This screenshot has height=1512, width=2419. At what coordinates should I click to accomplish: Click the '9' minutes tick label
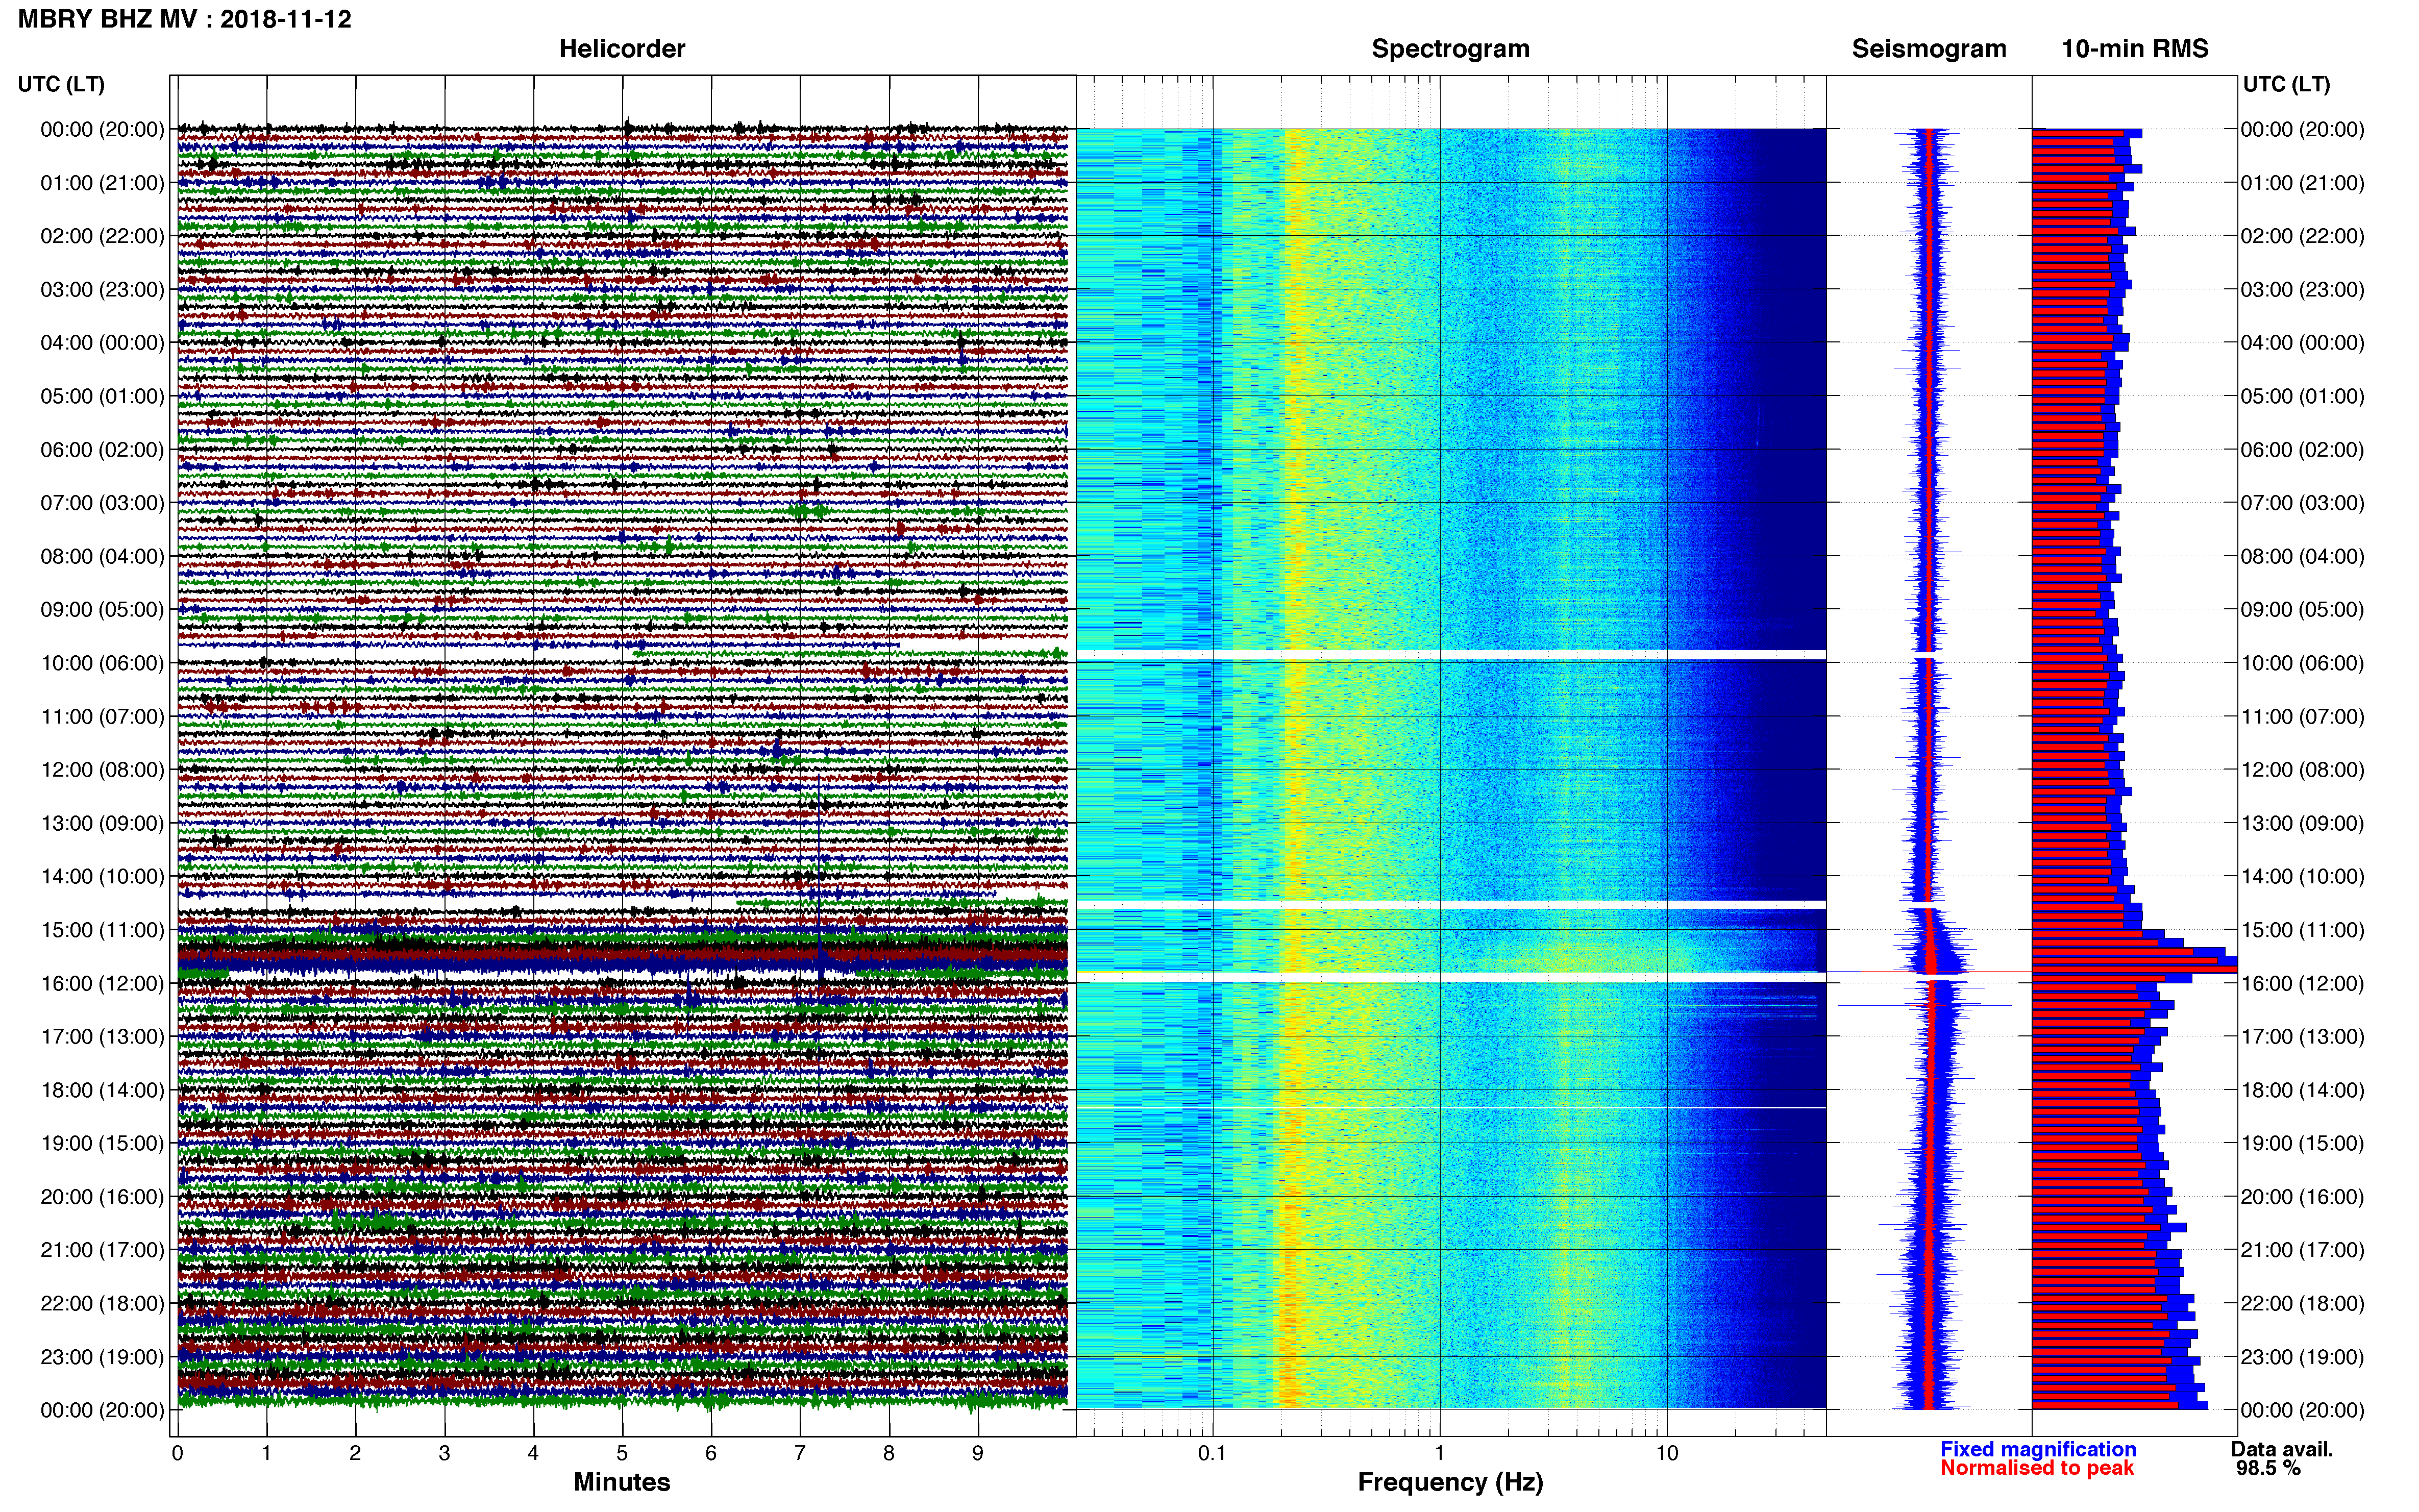[978, 1453]
